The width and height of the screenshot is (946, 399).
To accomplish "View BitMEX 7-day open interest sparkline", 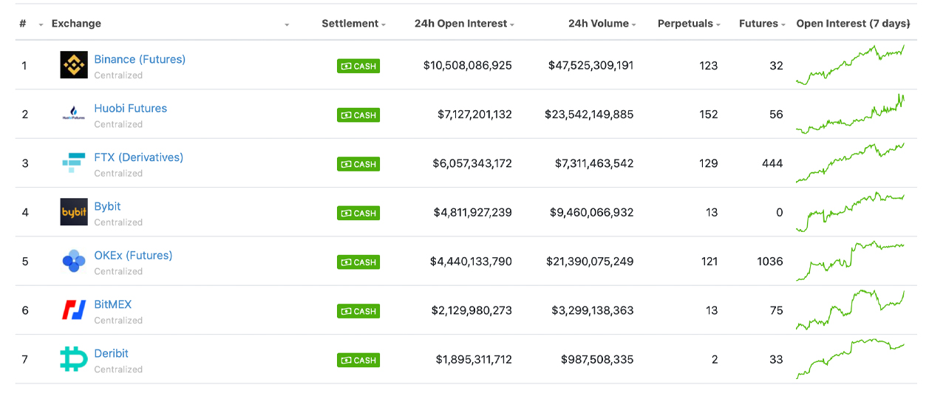I will (850, 310).
